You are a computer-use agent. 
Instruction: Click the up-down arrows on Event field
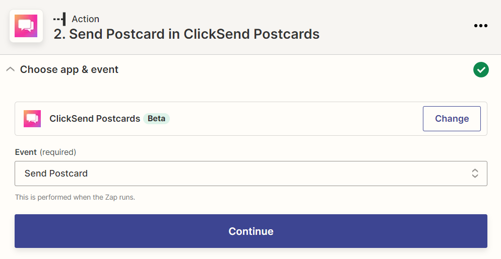[475, 173]
